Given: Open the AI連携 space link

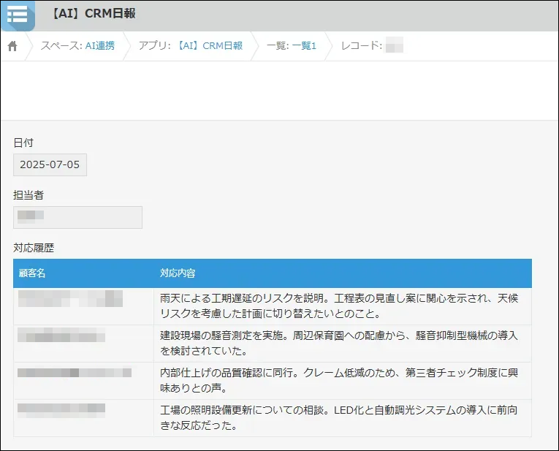Looking at the screenshot, I should point(100,45).
